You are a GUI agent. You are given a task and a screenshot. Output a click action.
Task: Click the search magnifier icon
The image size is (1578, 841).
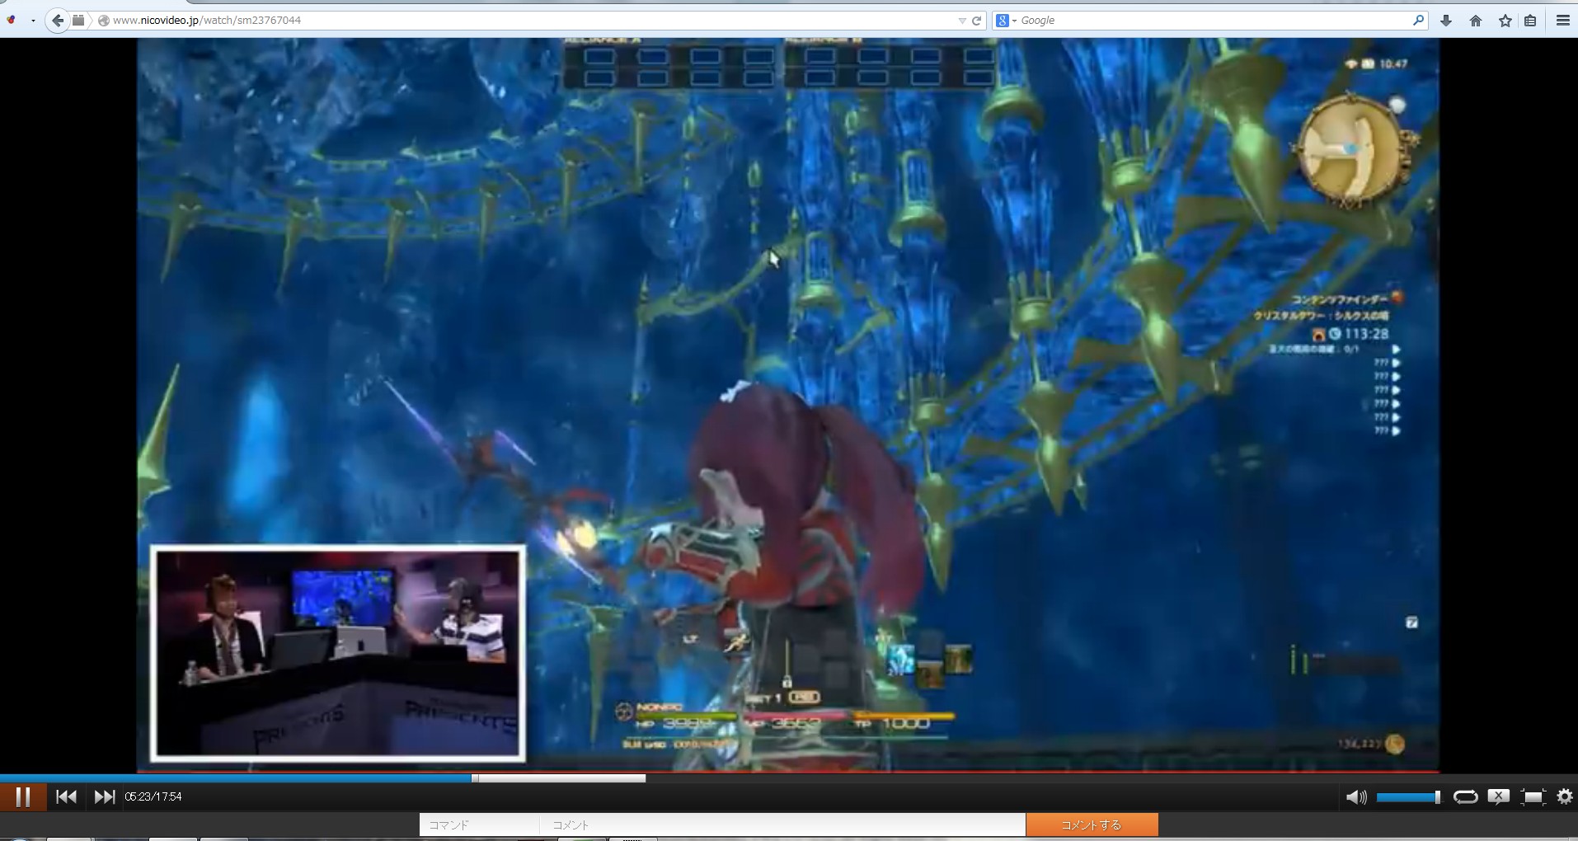(x=1418, y=21)
